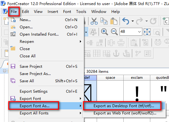This screenshot has height=122, width=169.
Task: Expand the Undo history dropdown arrow
Action: point(133,21)
